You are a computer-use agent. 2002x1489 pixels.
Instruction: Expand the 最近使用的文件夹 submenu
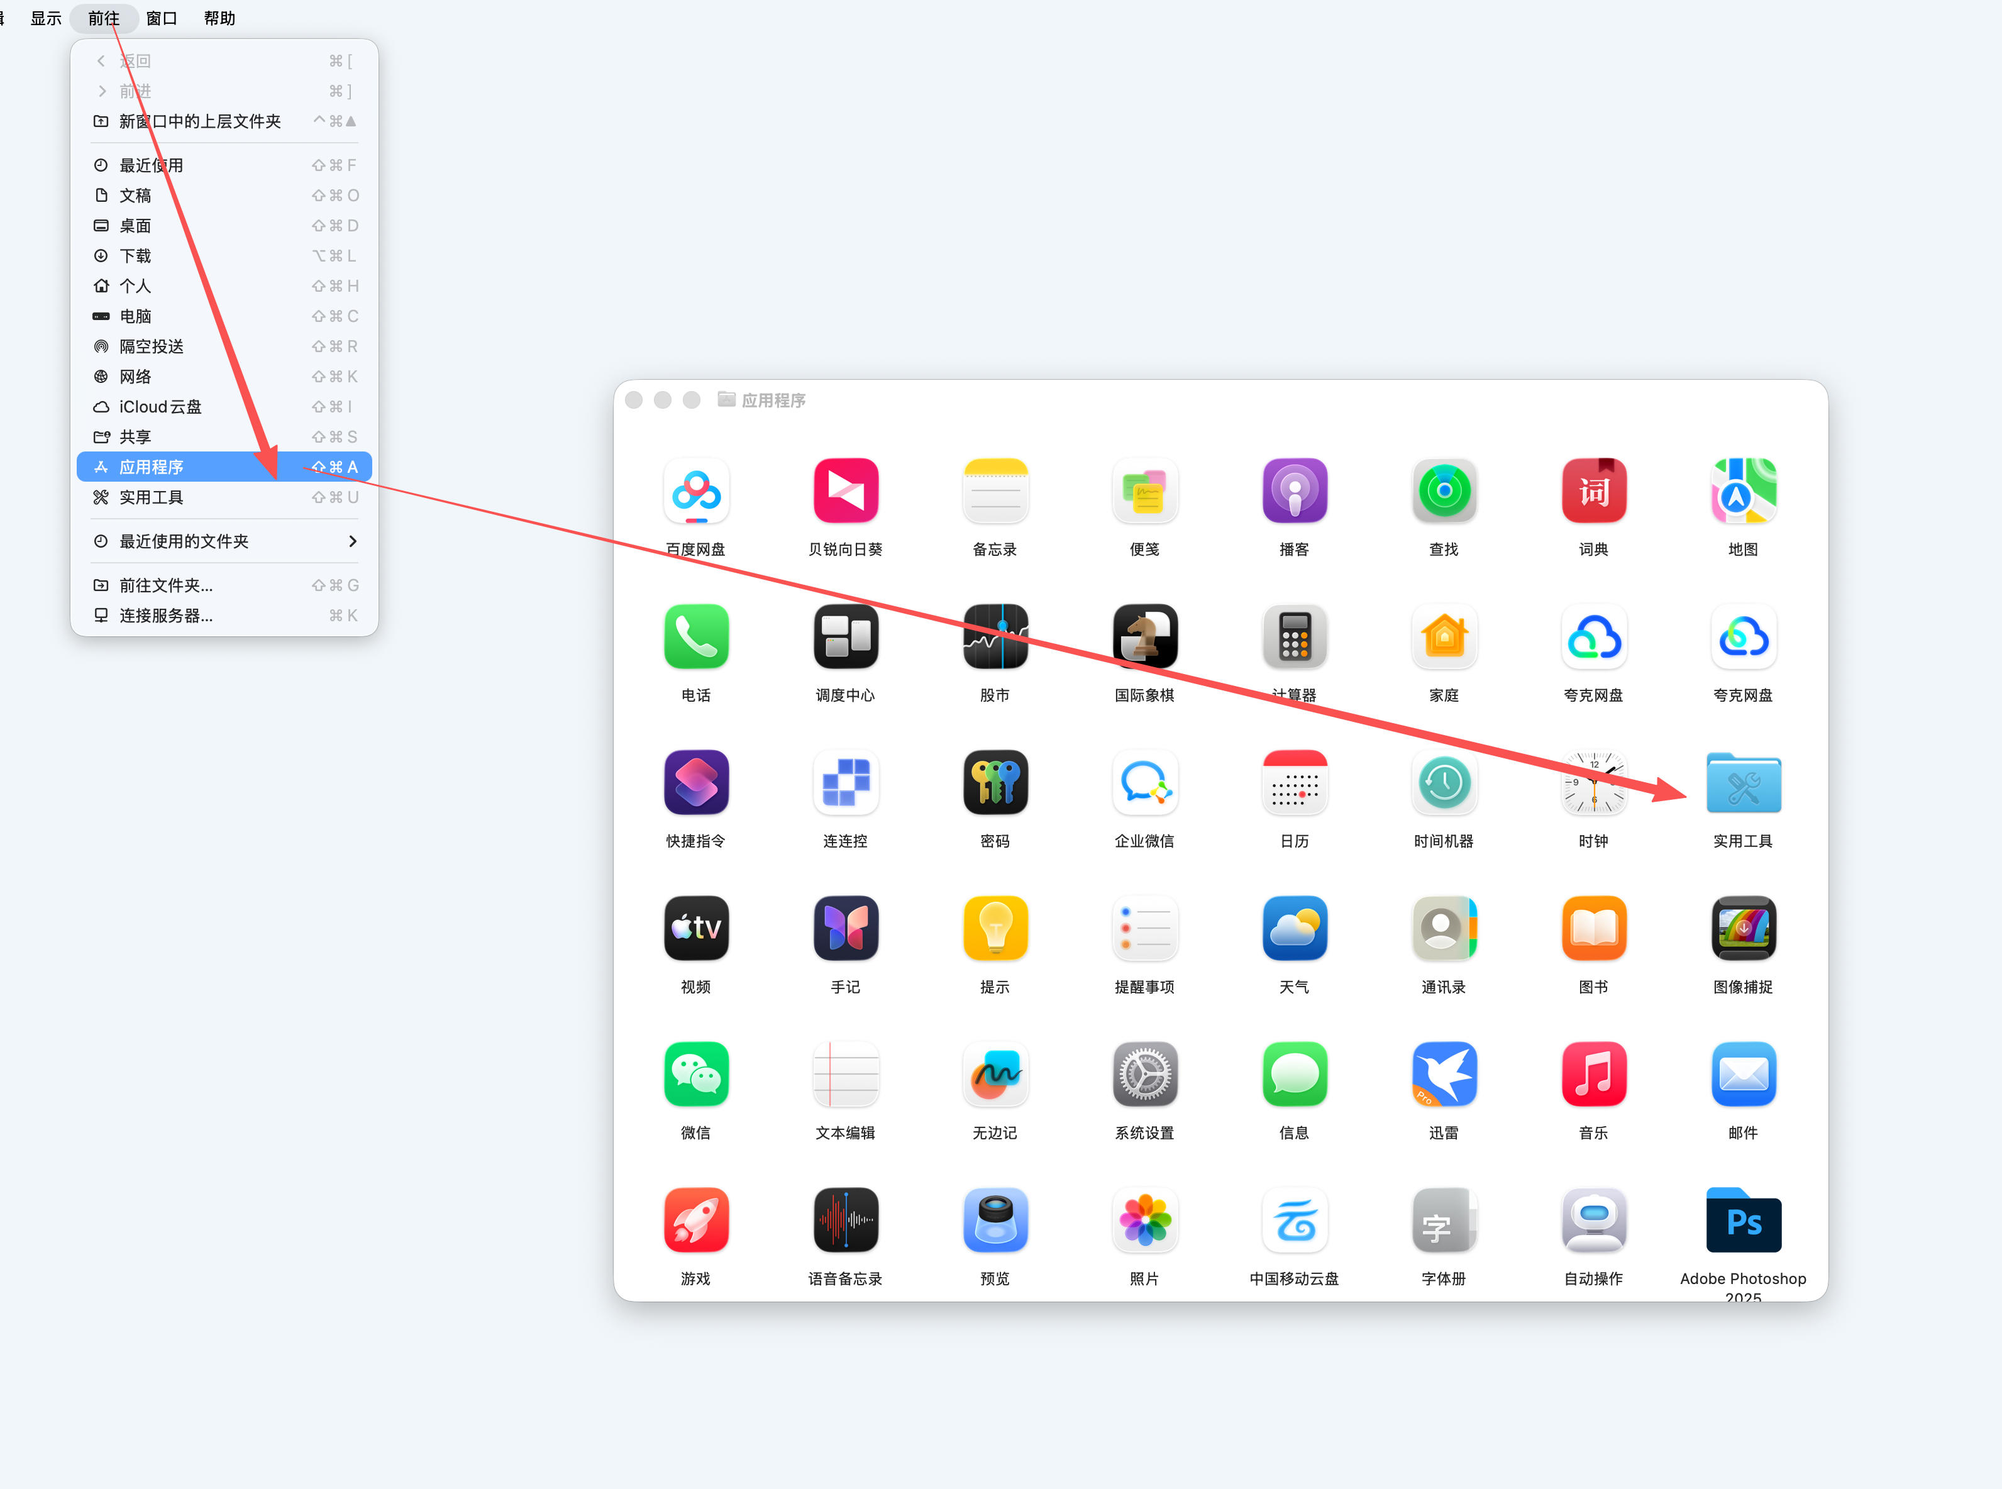(224, 541)
